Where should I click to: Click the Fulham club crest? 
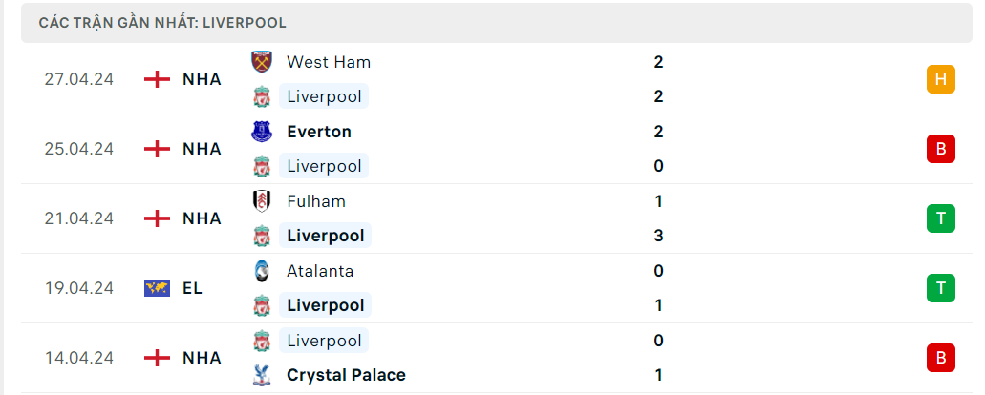[261, 201]
